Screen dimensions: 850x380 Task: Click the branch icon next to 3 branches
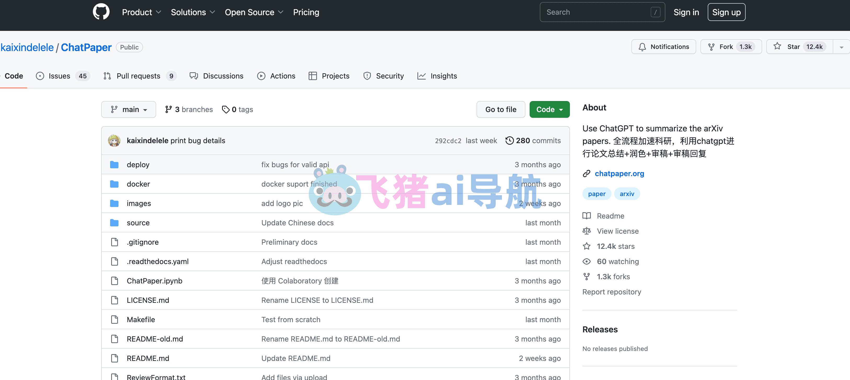coord(168,109)
